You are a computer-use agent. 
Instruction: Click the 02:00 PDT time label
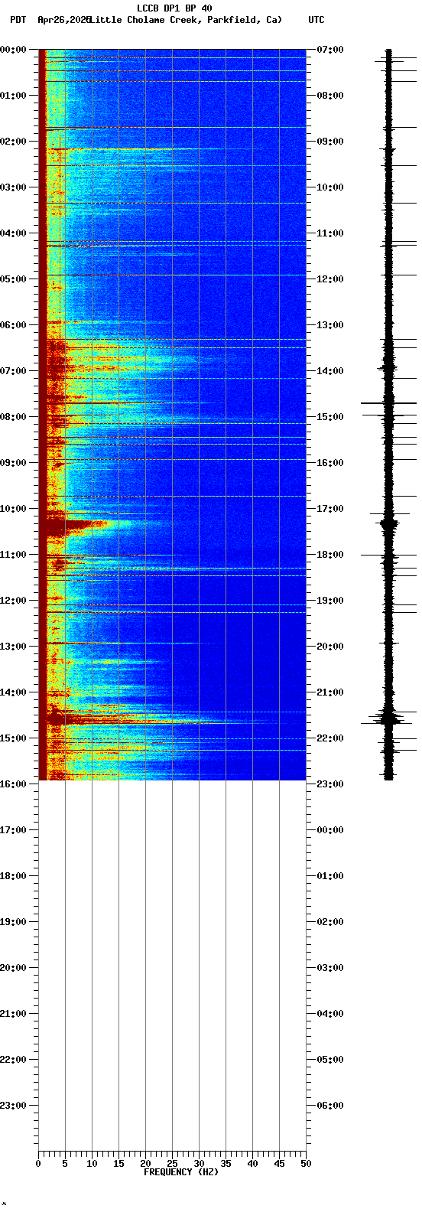coord(13,142)
